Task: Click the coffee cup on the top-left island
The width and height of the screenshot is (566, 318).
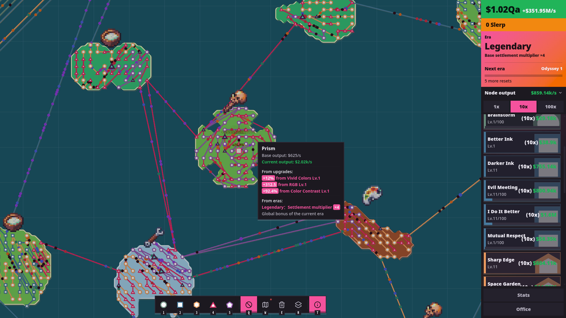Action: pyautogui.click(x=111, y=38)
